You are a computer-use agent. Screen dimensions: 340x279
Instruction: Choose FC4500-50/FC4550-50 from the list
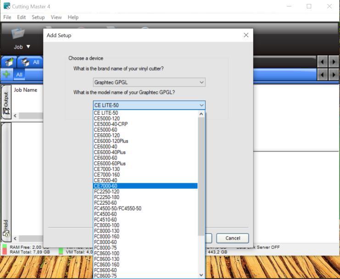click(145, 208)
